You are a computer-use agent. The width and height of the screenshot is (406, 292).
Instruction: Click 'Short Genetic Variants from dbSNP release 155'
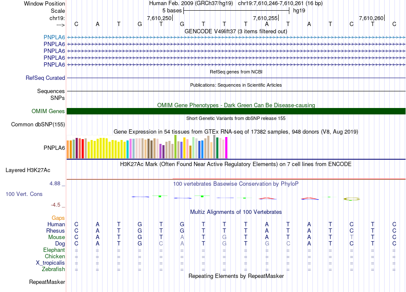pos(236,118)
